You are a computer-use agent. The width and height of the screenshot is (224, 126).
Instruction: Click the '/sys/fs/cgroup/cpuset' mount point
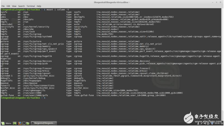point(37,73)
